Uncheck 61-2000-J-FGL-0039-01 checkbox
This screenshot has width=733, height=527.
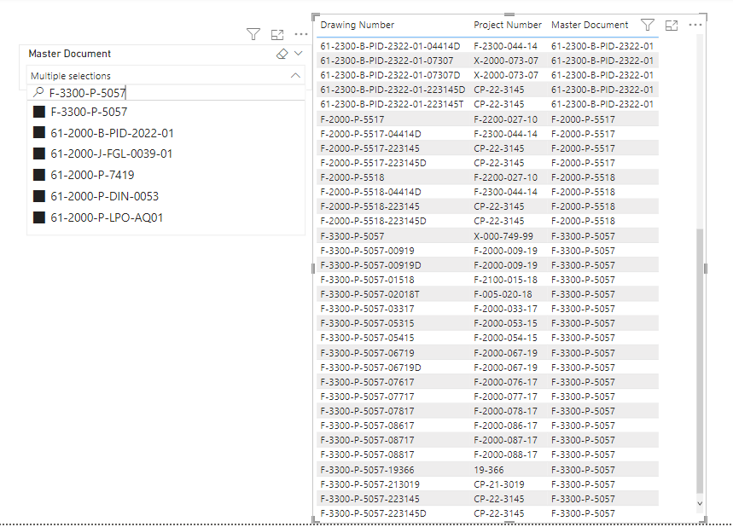(39, 153)
